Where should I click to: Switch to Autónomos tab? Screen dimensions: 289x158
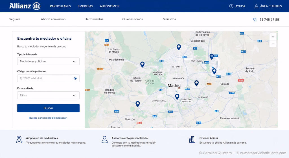point(110,6)
